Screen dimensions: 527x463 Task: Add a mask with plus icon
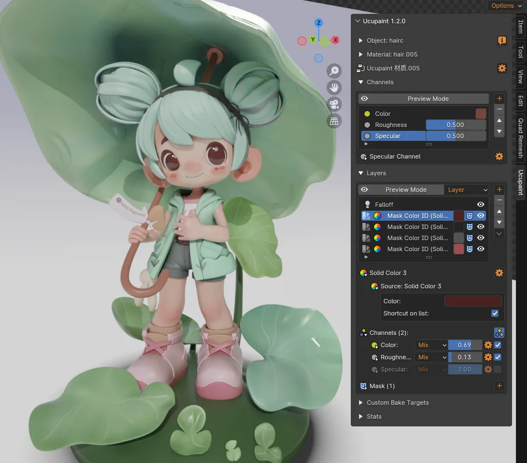point(499,386)
